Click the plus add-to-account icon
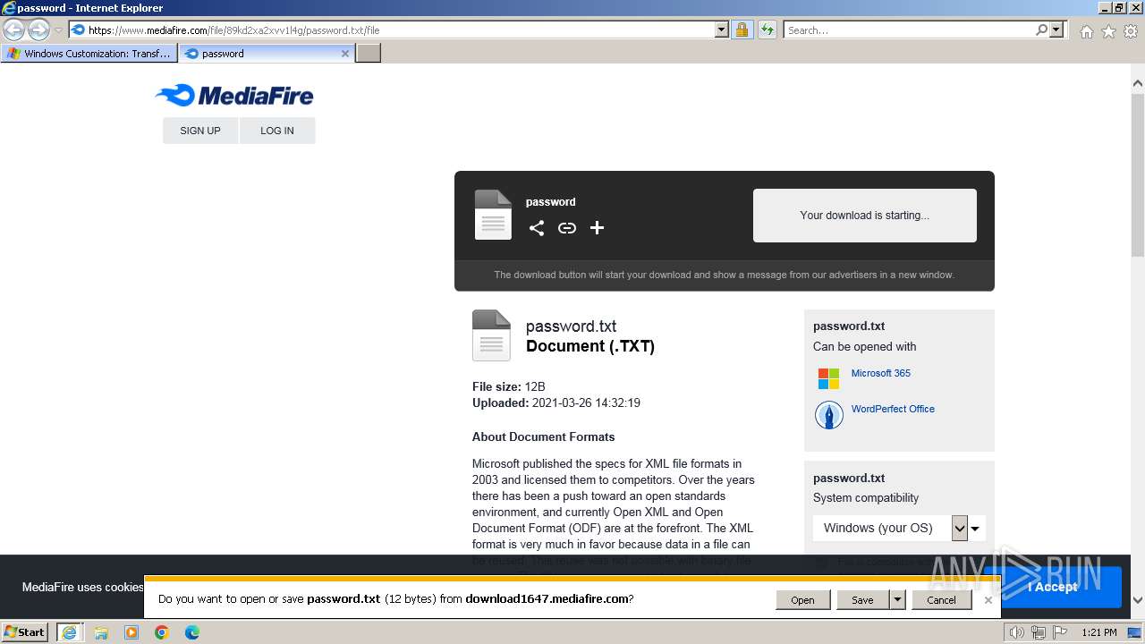 coord(598,228)
